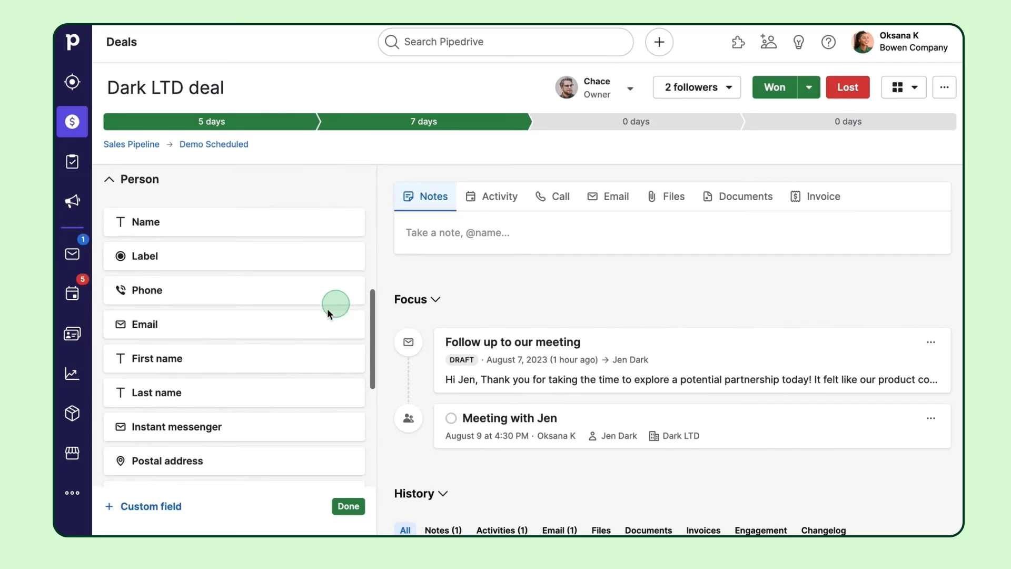The height and width of the screenshot is (569, 1011).
Task: Click the green Done button
Action: pos(348,506)
